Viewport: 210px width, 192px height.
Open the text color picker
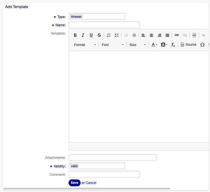click(x=154, y=45)
